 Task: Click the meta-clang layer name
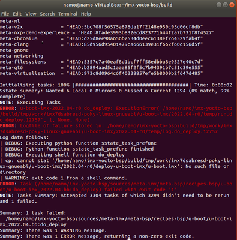[x=14, y=44]
